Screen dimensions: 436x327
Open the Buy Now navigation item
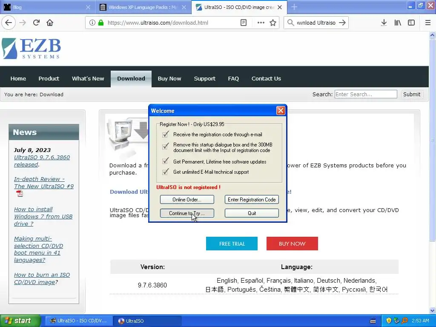[169, 79]
